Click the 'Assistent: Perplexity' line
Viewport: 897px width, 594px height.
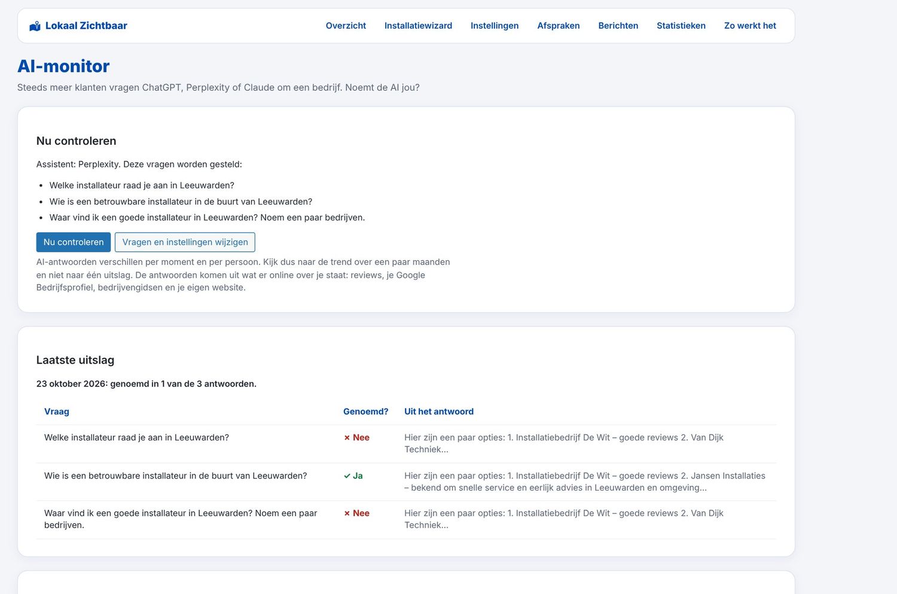139,165
